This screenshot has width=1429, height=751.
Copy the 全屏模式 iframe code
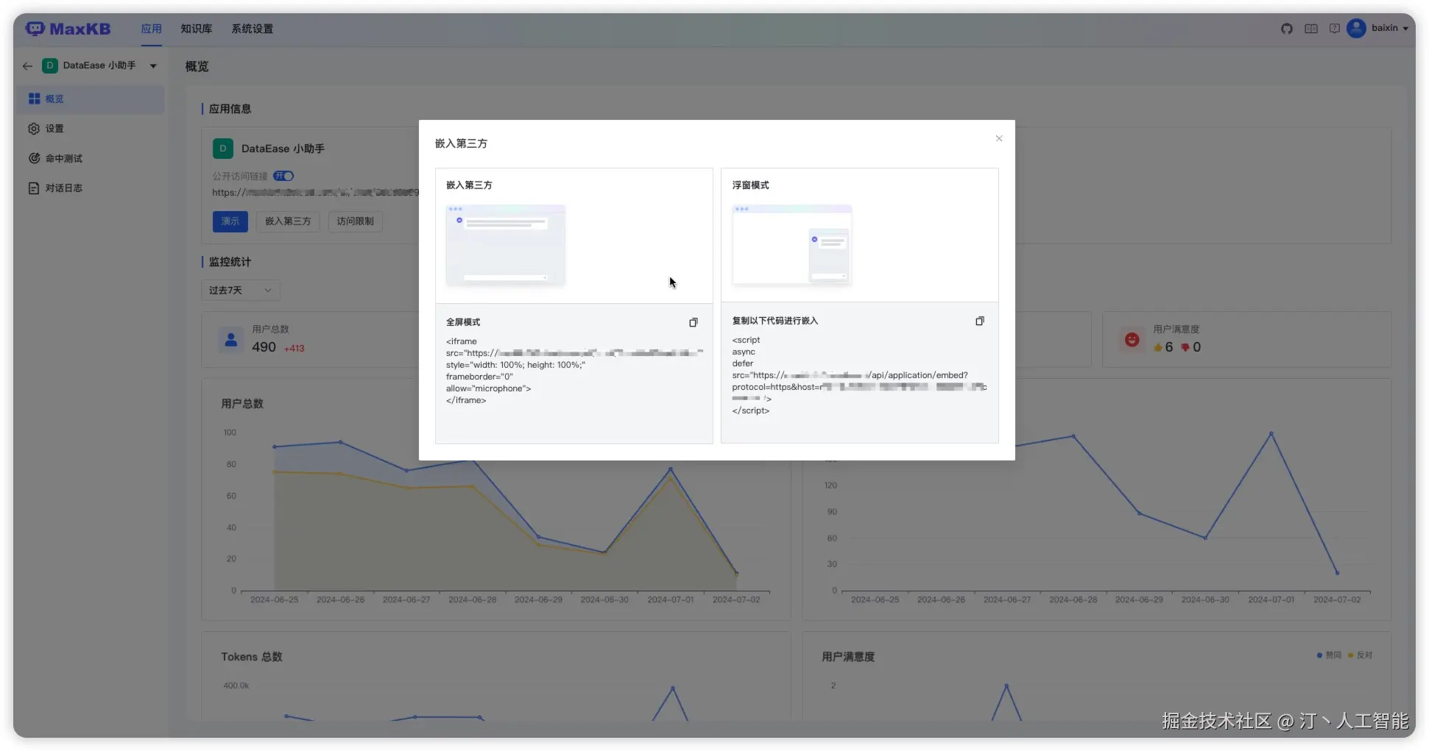point(693,322)
